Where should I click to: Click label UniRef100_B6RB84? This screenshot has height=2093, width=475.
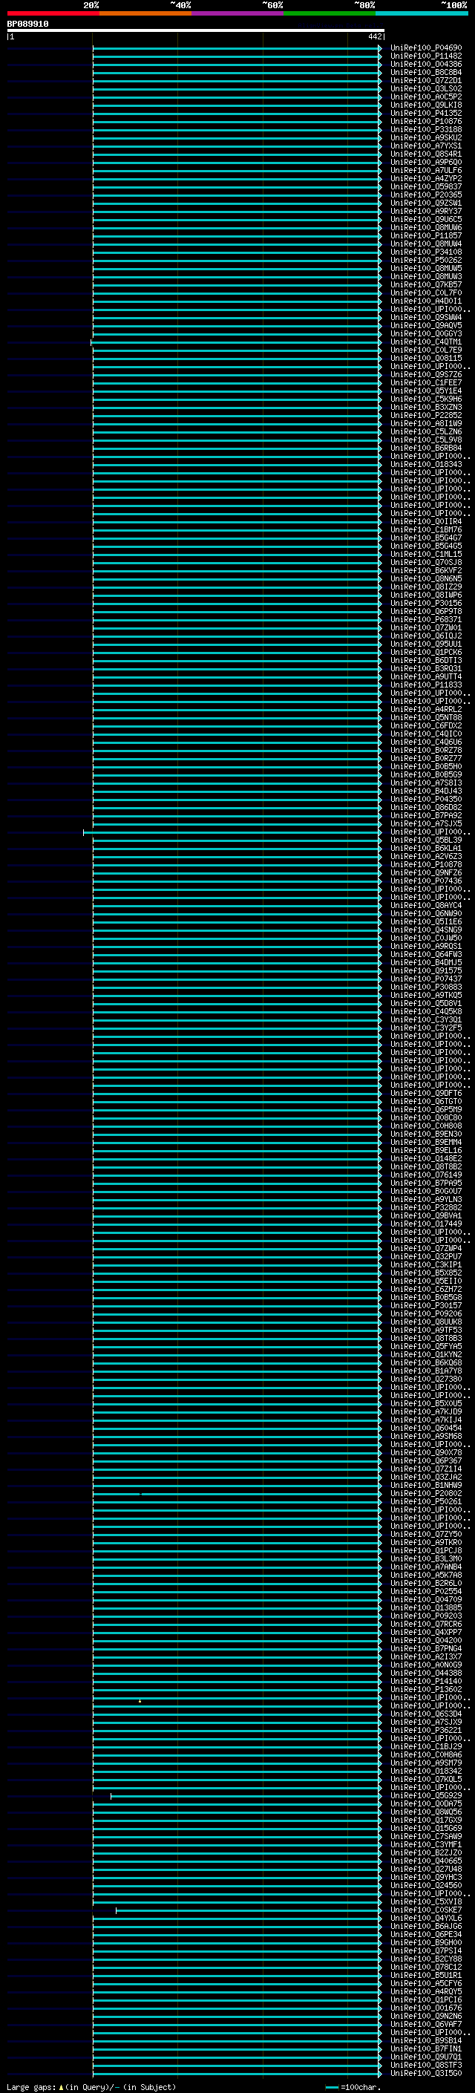click(x=425, y=448)
